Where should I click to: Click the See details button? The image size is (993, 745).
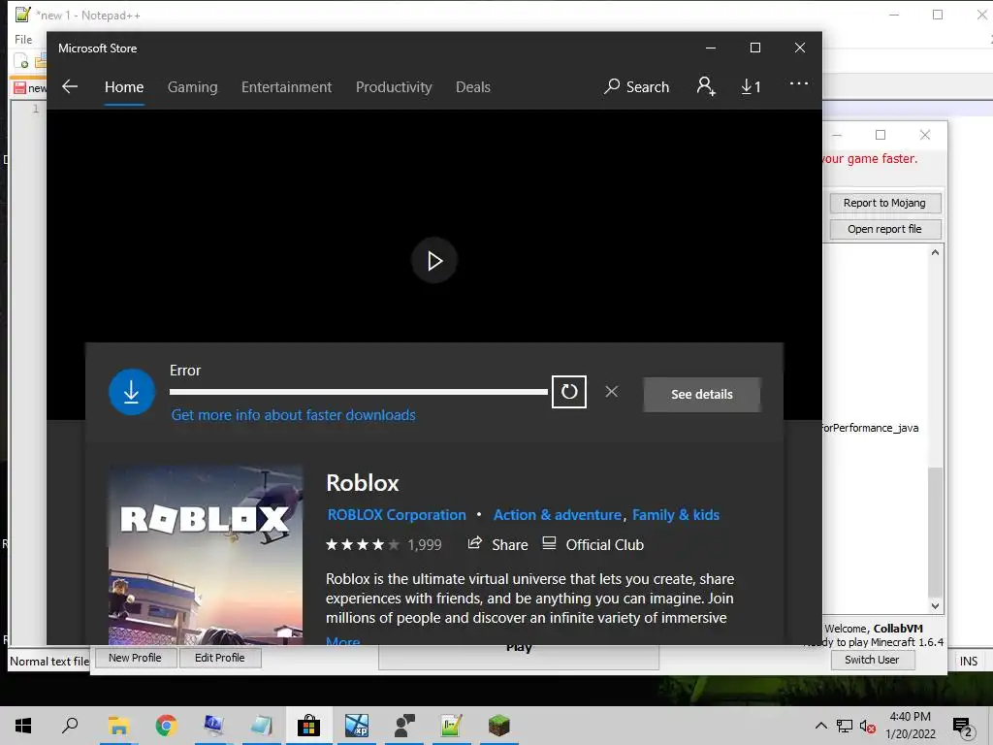click(x=702, y=394)
